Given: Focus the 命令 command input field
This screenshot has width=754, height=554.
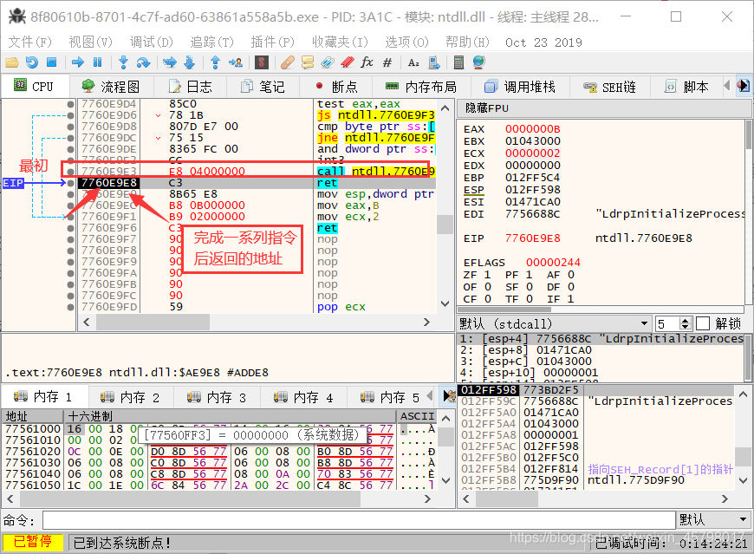Looking at the screenshot, I should click(359, 520).
